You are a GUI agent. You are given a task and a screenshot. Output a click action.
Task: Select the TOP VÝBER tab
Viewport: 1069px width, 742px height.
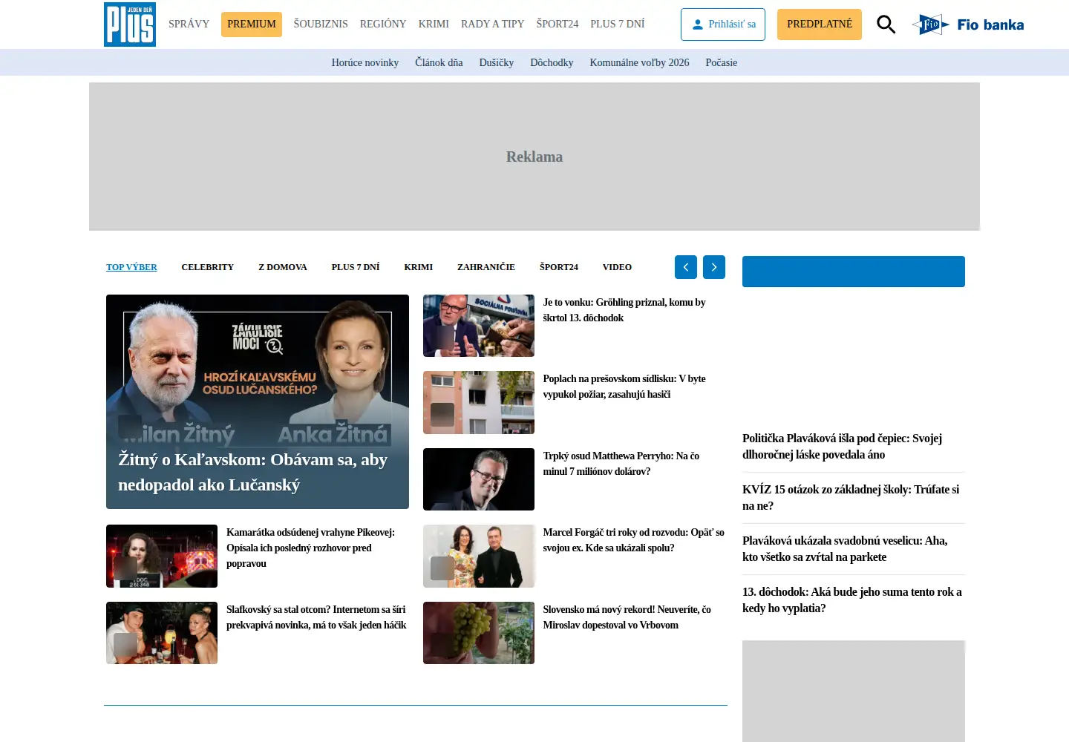[x=131, y=267]
